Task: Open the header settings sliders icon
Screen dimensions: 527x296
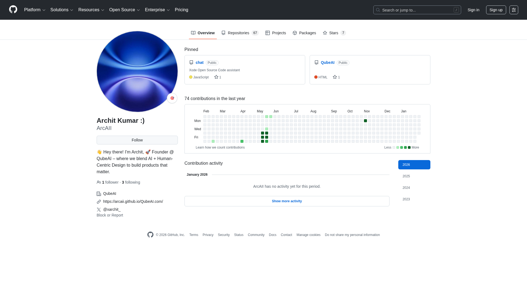Action: 514,10
